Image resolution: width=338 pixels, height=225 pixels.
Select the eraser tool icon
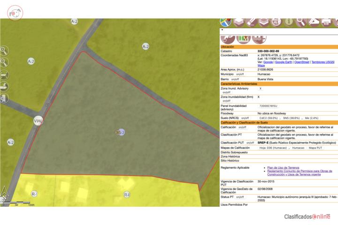[x=251, y=22]
